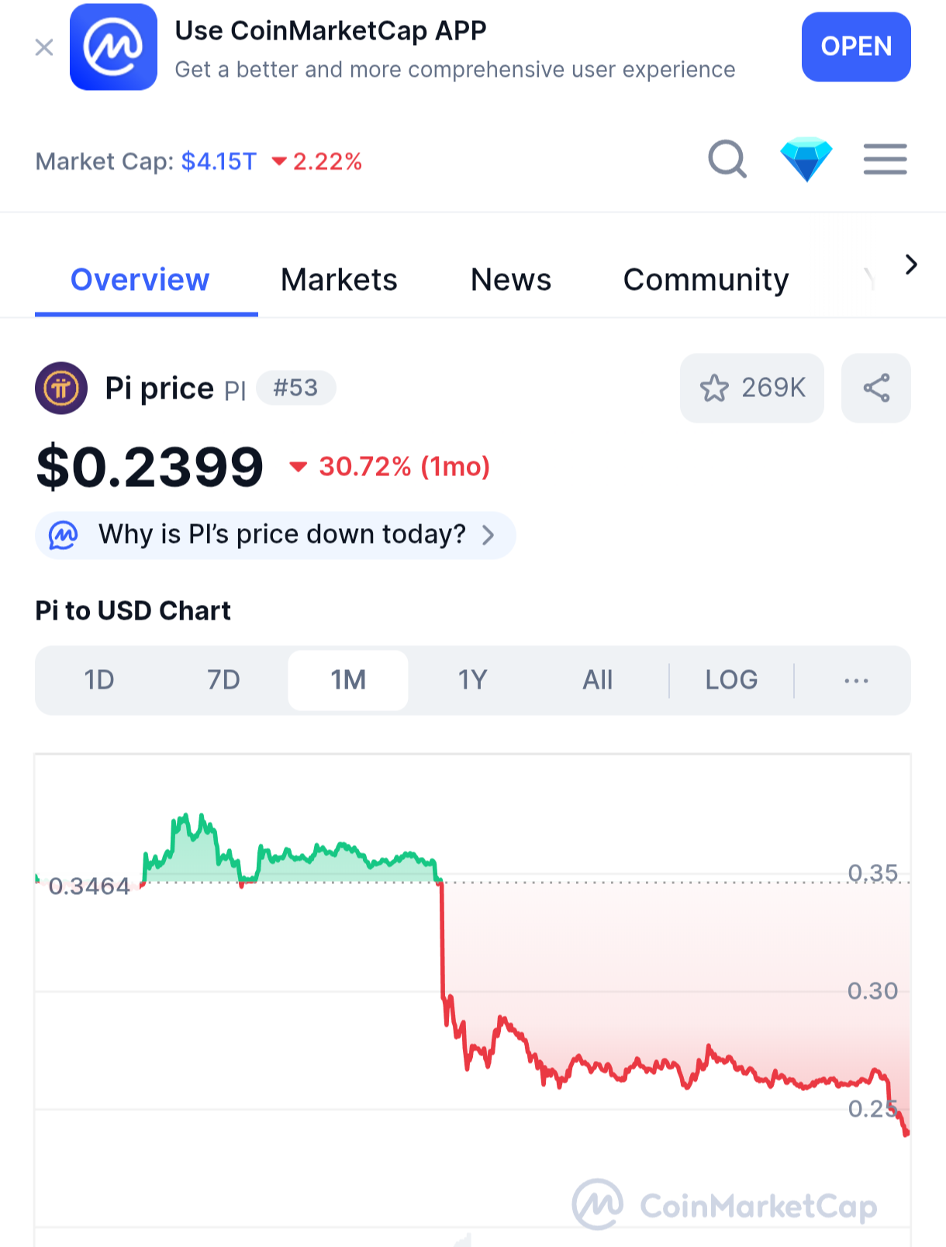Screen dimensions: 946x1247
Task: Switch to the Markets tab
Action: coord(339,280)
